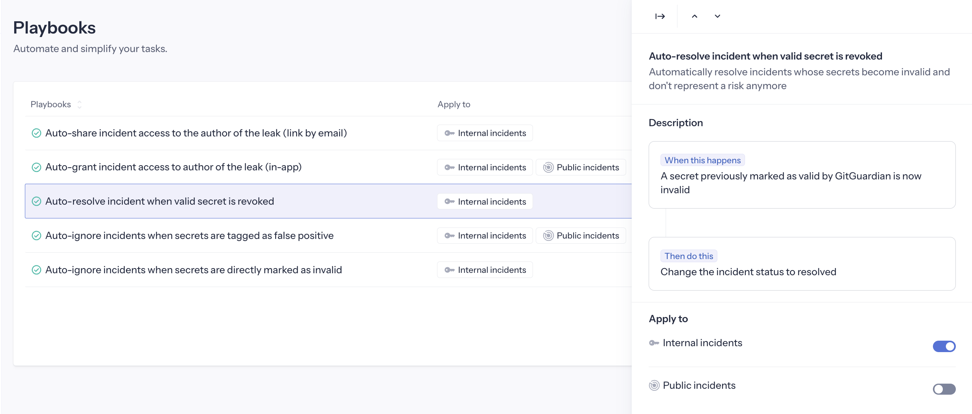Disable Internal incidents toggle in panel
Viewport: 972px width, 414px height.
pyautogui.click(x=944, y=346)
